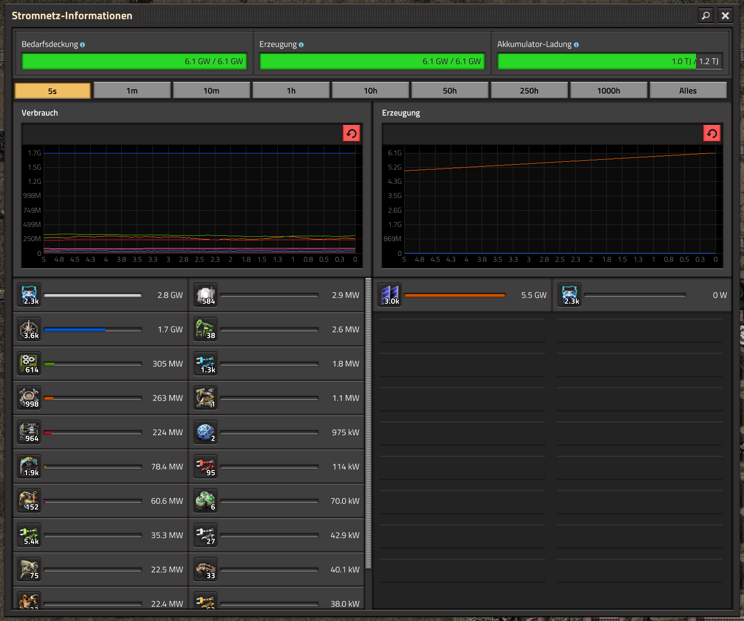Select assembling machine icon in the 305 MW row
Image resolution: width=744 pixels, height=621 pixels.
(x=29, y=364)
